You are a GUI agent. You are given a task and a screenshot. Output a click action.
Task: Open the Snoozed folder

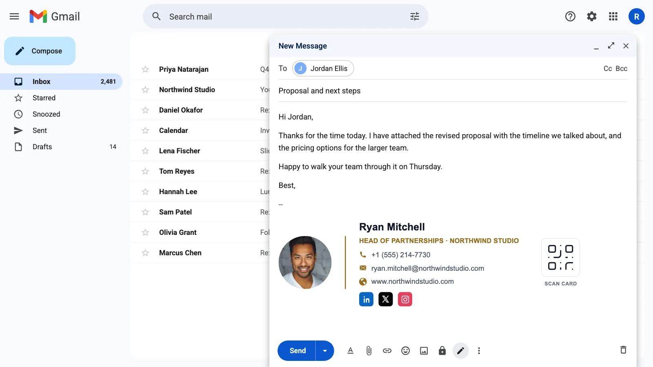tap(61, 114)
